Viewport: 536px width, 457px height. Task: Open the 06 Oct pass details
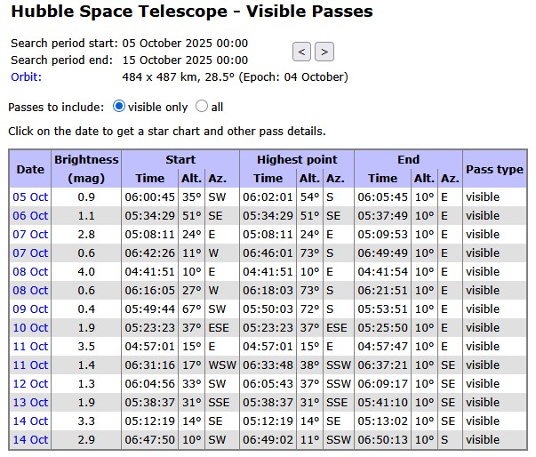coord(30,215)
